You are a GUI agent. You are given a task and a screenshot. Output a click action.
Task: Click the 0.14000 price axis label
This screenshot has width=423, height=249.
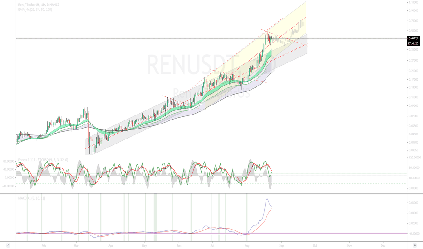(x=413, y=87)
